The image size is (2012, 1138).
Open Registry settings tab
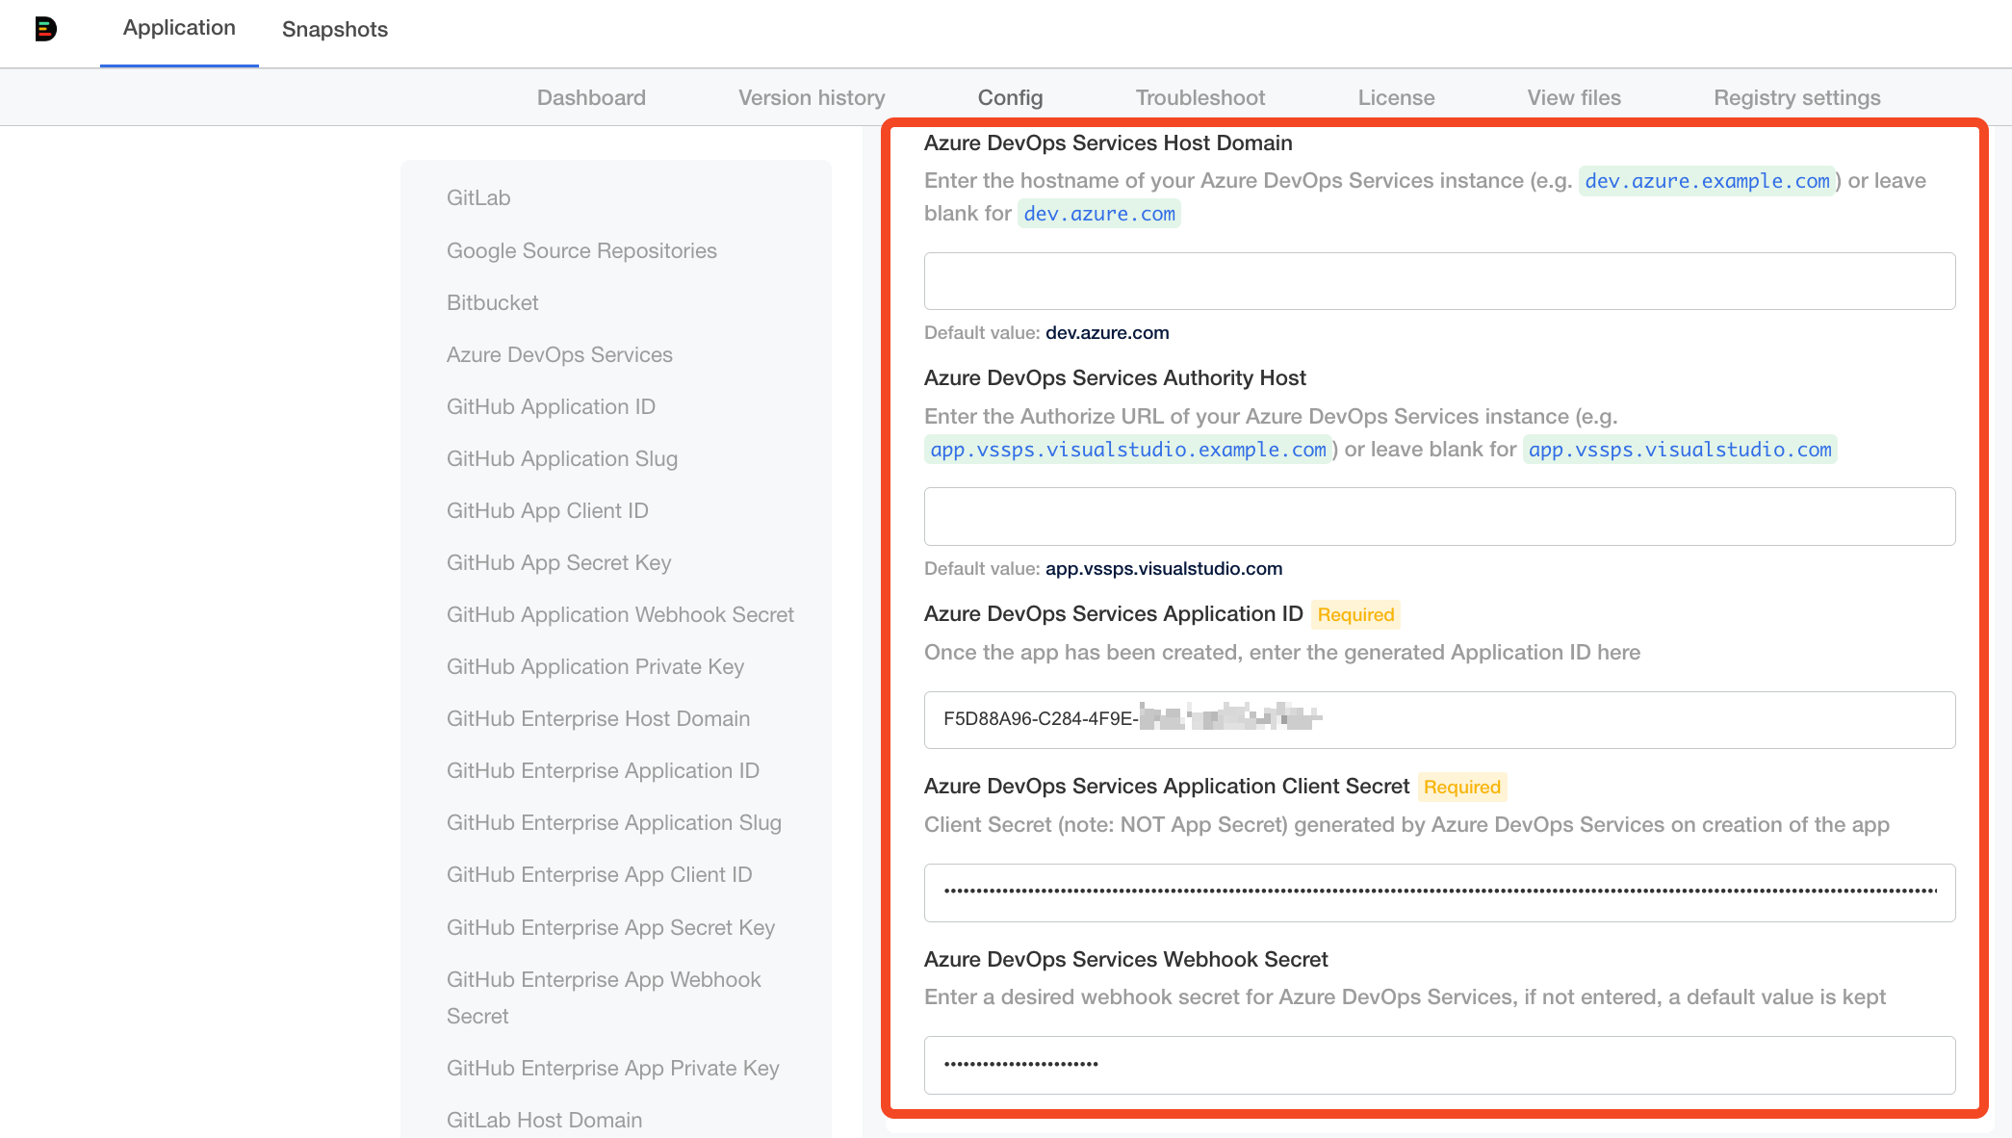point(1796,97)
